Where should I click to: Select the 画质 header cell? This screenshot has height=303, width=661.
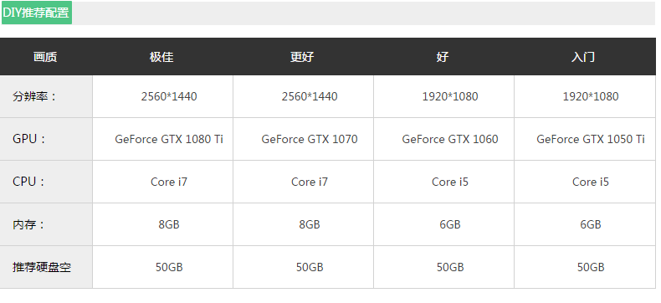point(45,57)
